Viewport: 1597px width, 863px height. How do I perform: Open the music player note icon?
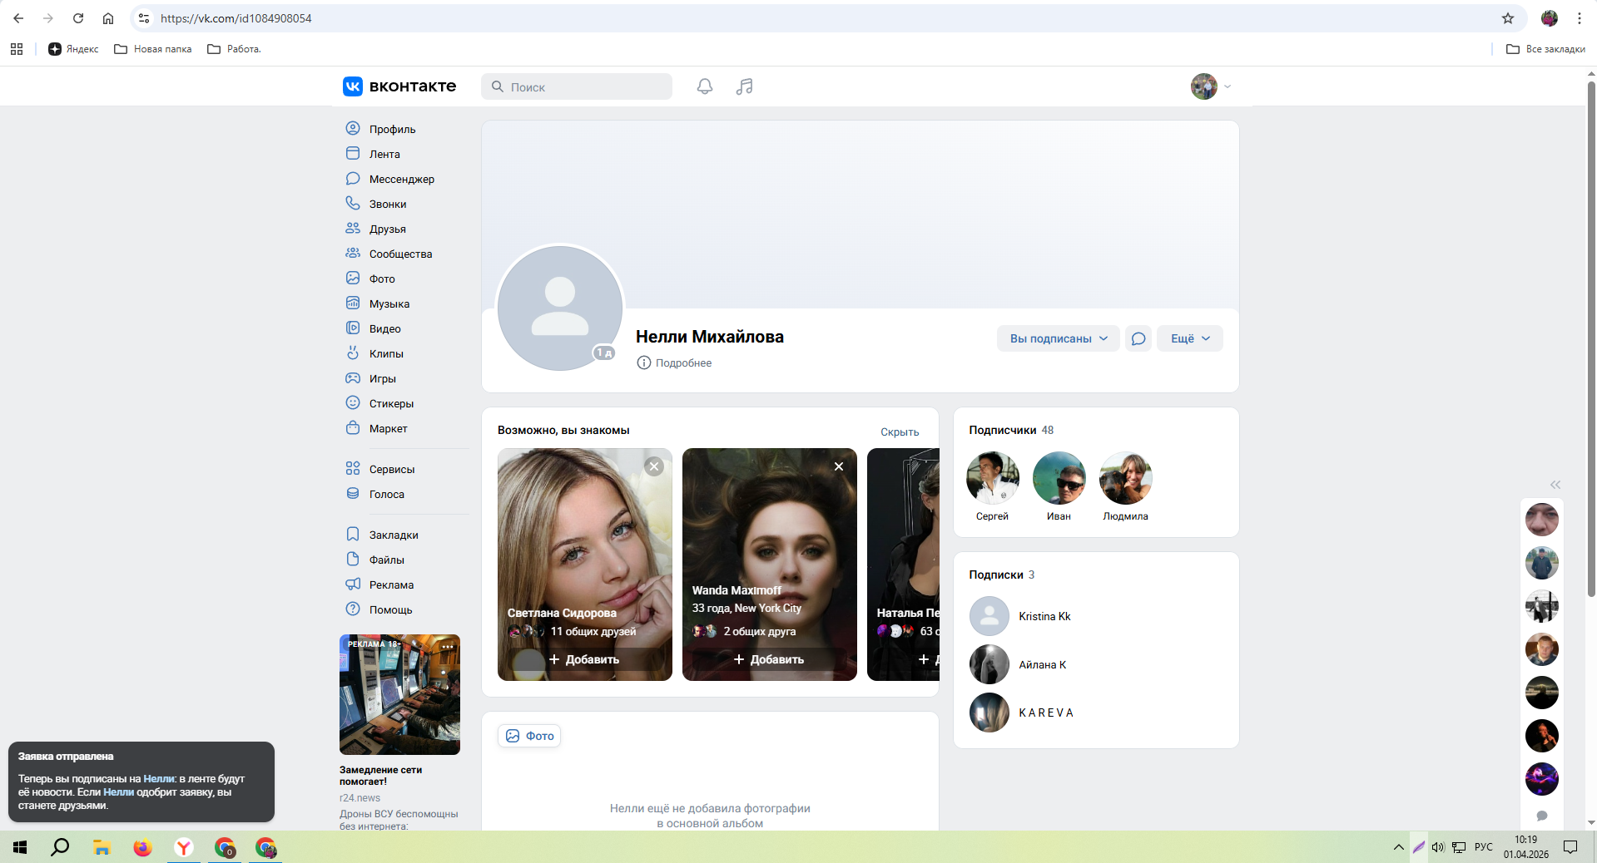[x=745, y=86]
